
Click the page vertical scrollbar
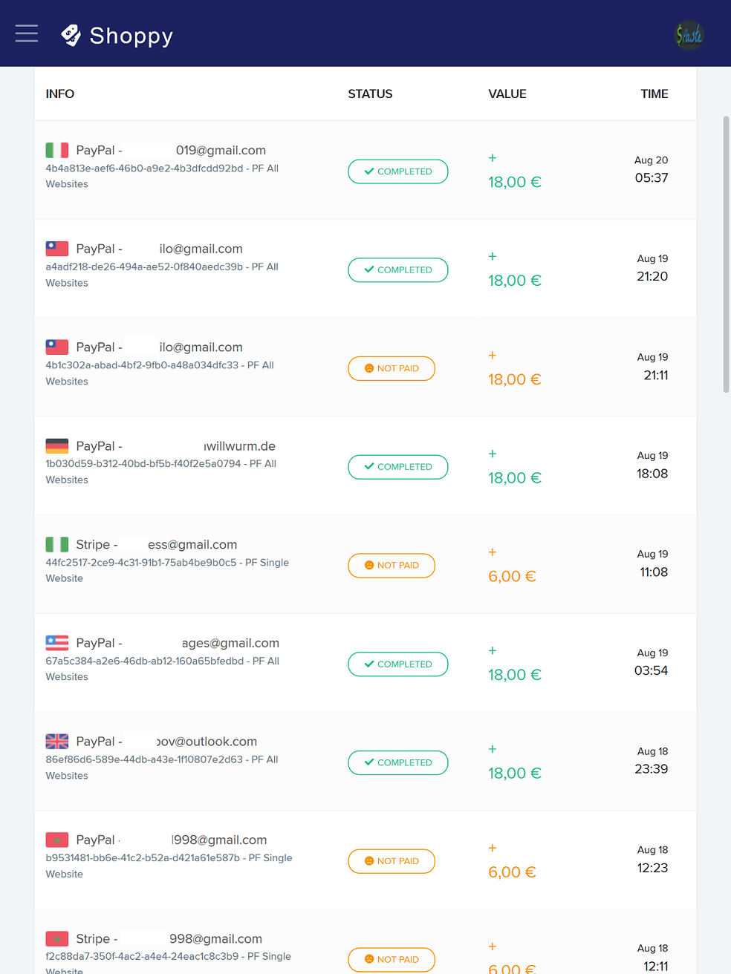(727, 254)
